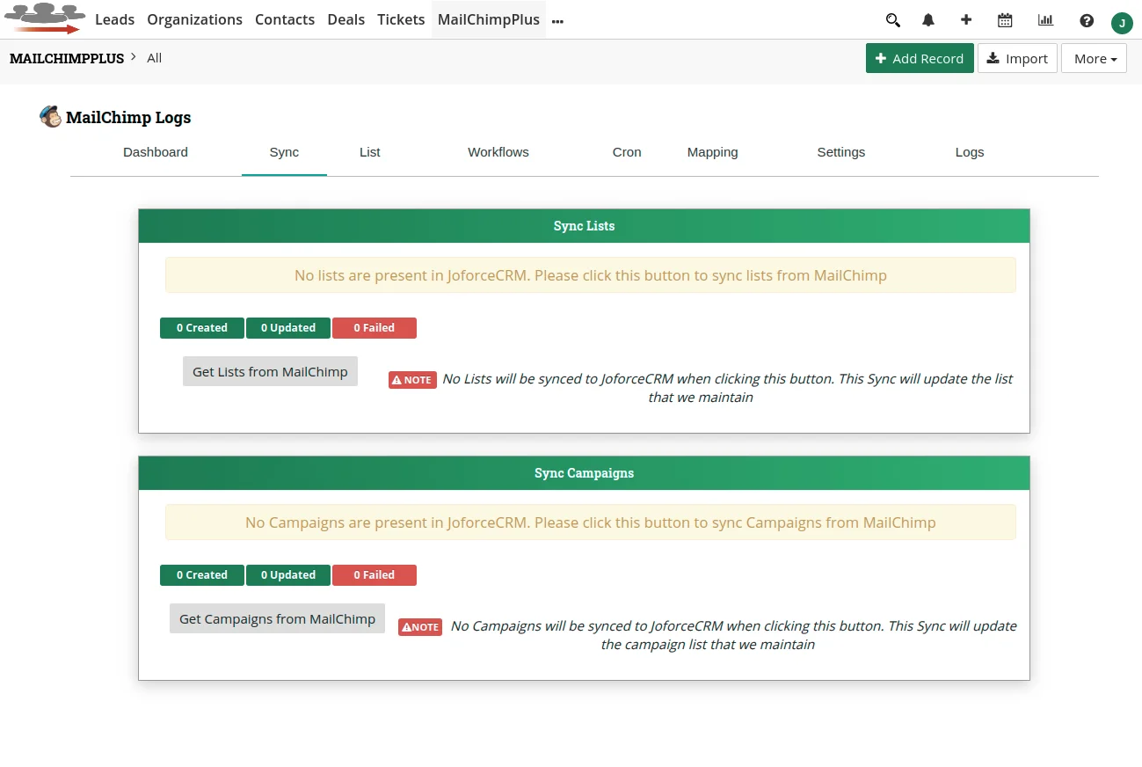Open the calendar icon in the top bar
This screenshot has height=767, width=1142.
pyautogui.click(x=1004, y=19)
